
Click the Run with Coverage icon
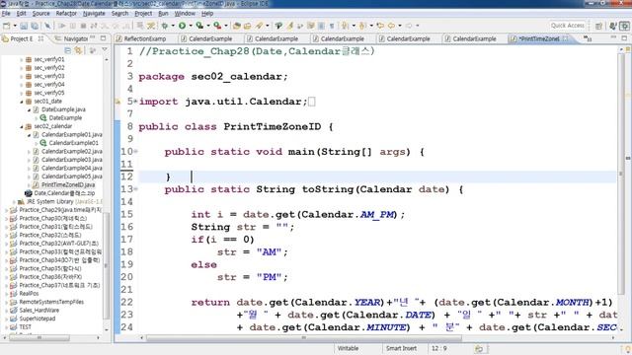199,26
